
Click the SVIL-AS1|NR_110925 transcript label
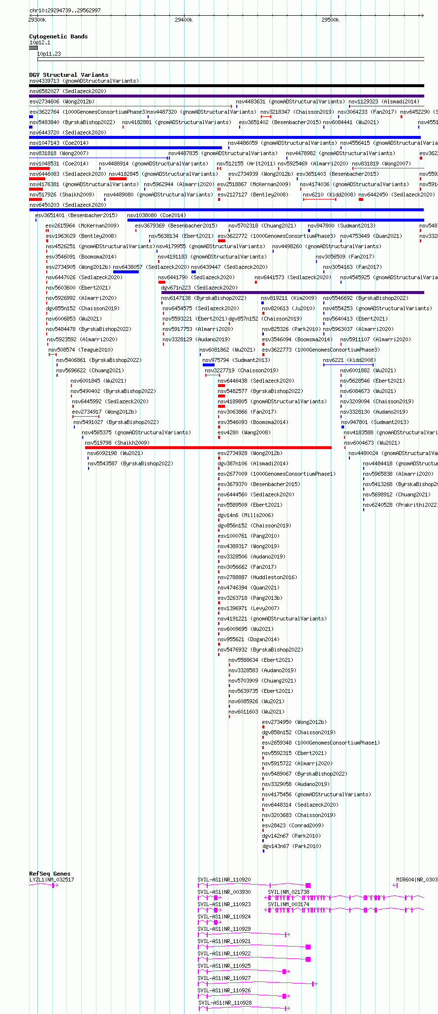[x=224, y=966]
